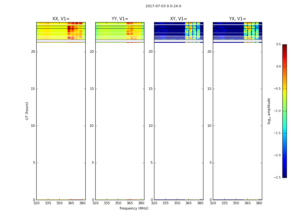Viewport: 291px width, 222px height.
Task: Click y-tick 10 of the YY panel
Action: pyautogui.click(x=92, y=126)
